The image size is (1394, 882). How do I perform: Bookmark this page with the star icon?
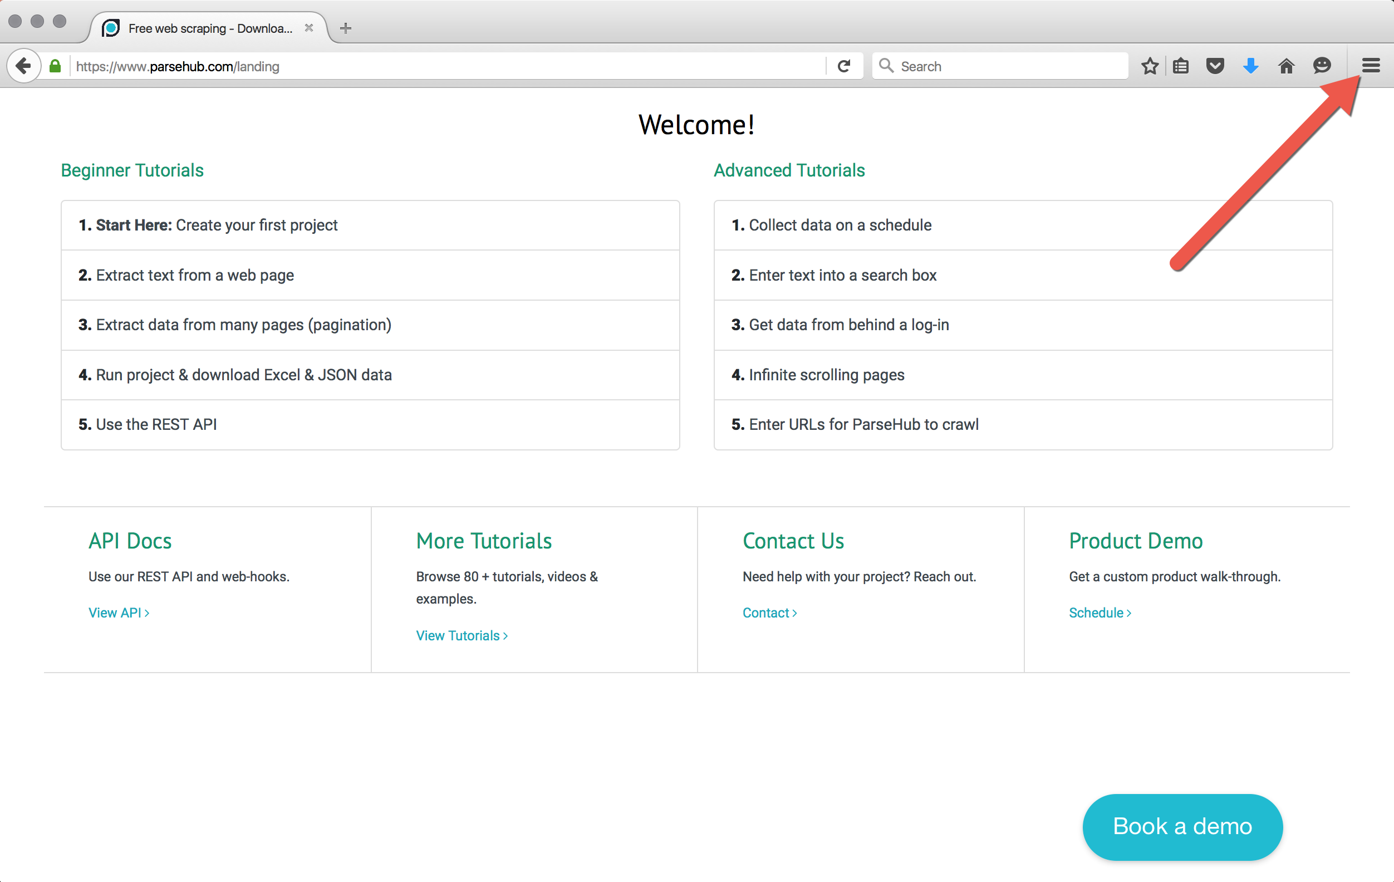point(1150,66)
